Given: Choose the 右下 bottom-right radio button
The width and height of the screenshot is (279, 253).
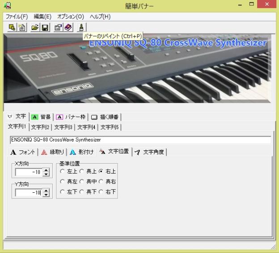Looking at the screenshot, I should [x=101, y=192].
